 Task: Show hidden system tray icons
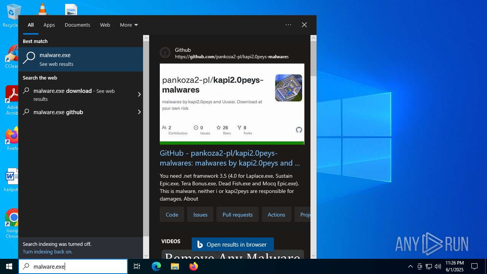click(x=410, y=266)
